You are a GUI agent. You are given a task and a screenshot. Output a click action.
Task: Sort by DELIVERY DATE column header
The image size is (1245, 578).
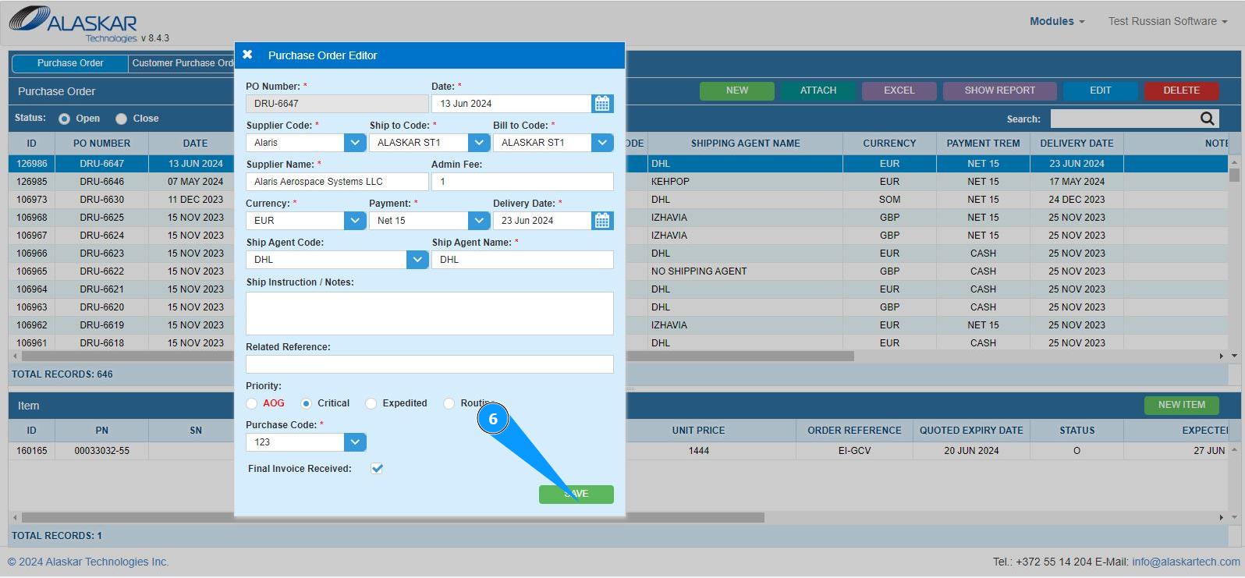1077,144
